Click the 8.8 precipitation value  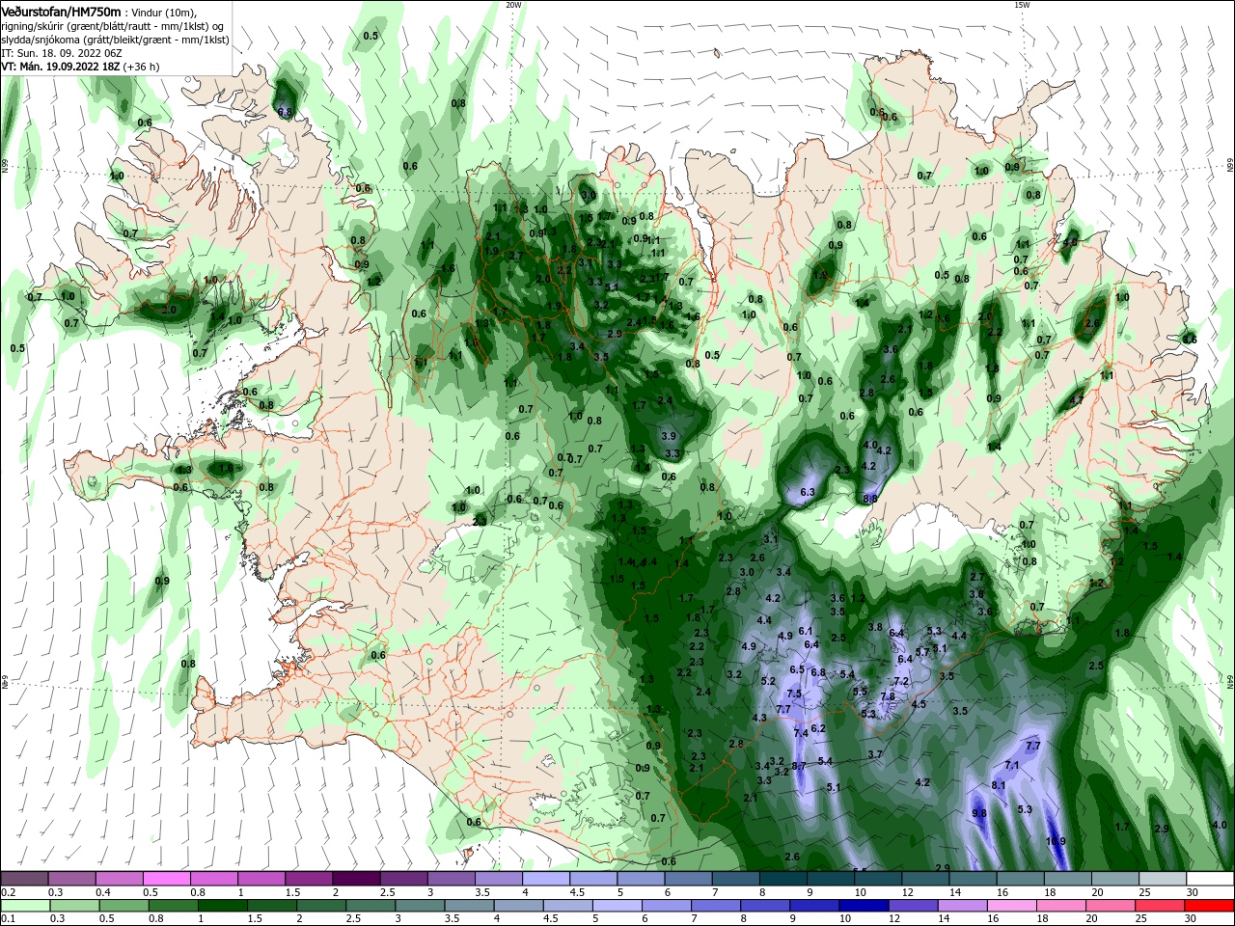870,499
